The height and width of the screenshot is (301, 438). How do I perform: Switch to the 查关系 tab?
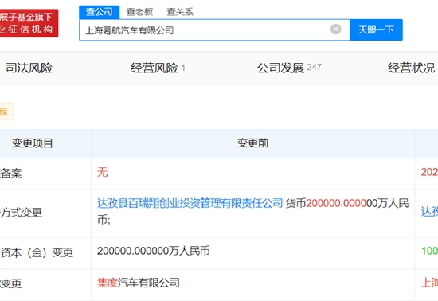point(180,12)
